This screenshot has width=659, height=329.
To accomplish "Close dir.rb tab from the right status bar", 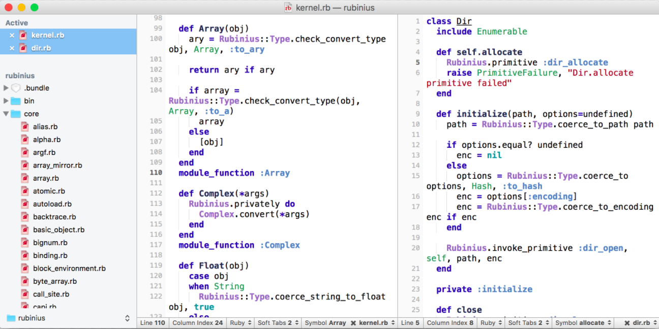I will coord(627,323).
